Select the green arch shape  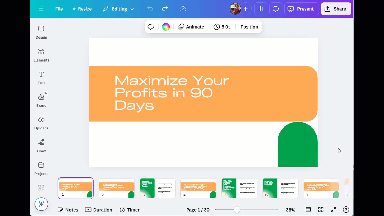298,144
